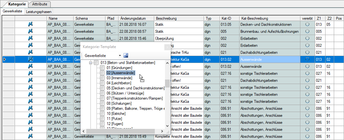Click document icon of 013 Beton- und Stahlbetonarbeiten

[96, 63]
